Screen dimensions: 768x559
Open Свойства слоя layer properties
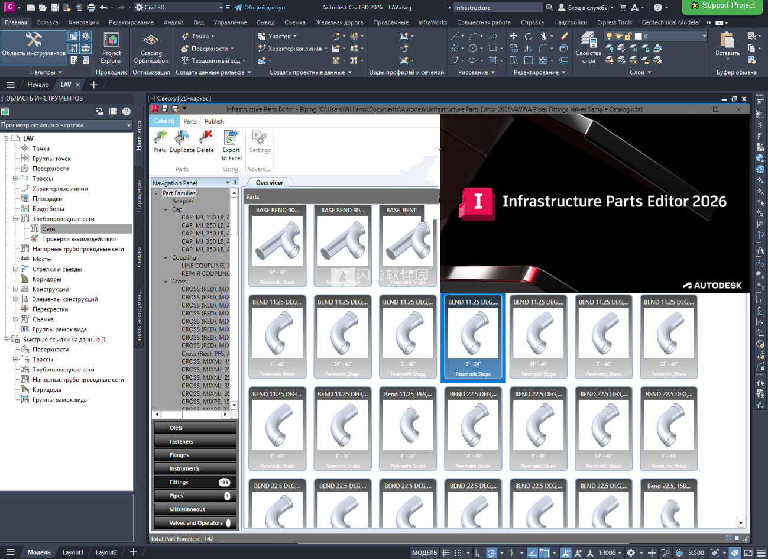pos(588,48)
